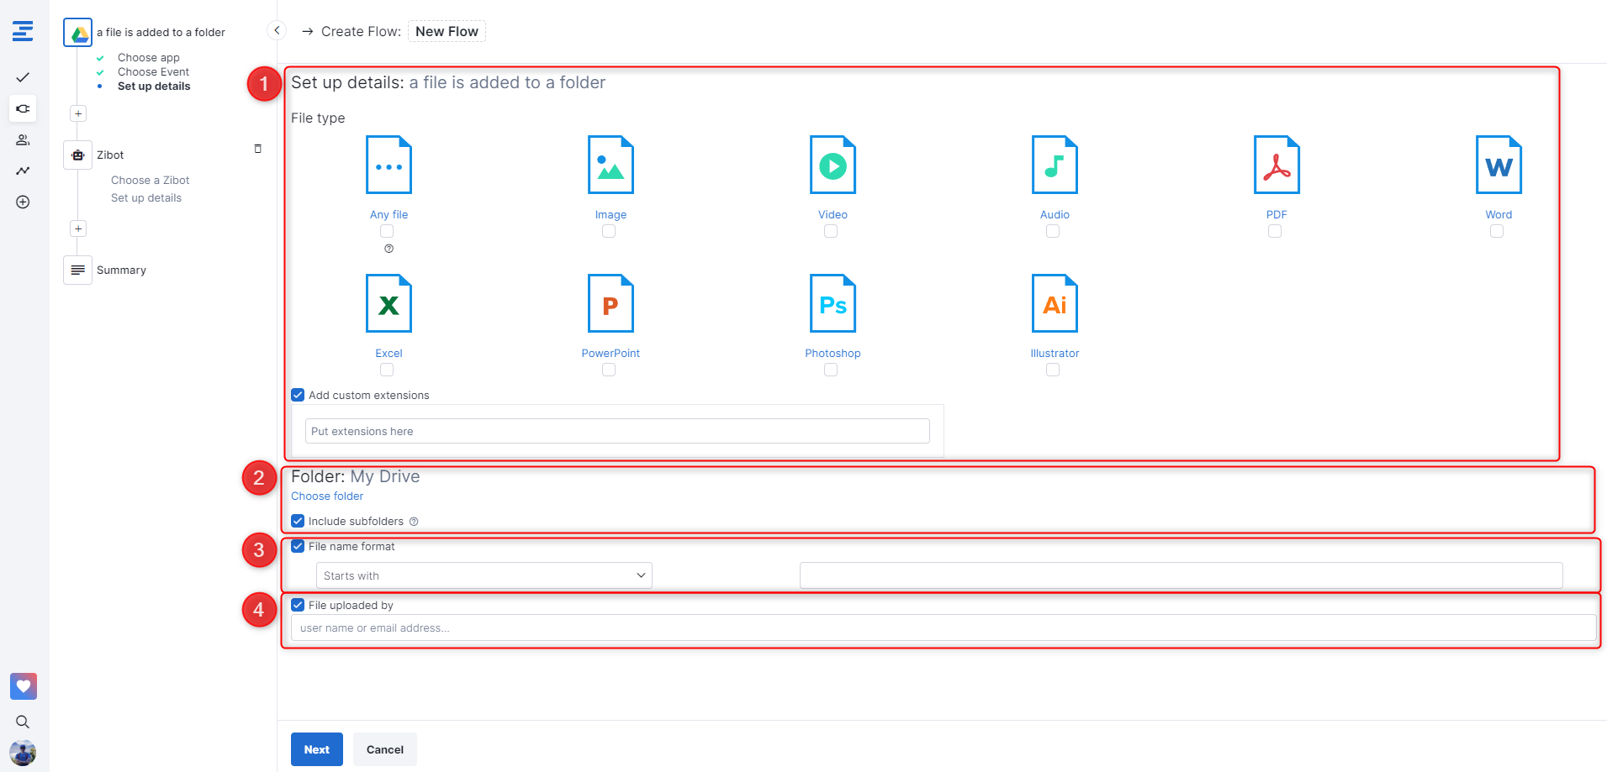Open search from the left sidebar
This screenshot has width=1607, height=772.
[x=23, y=722]
